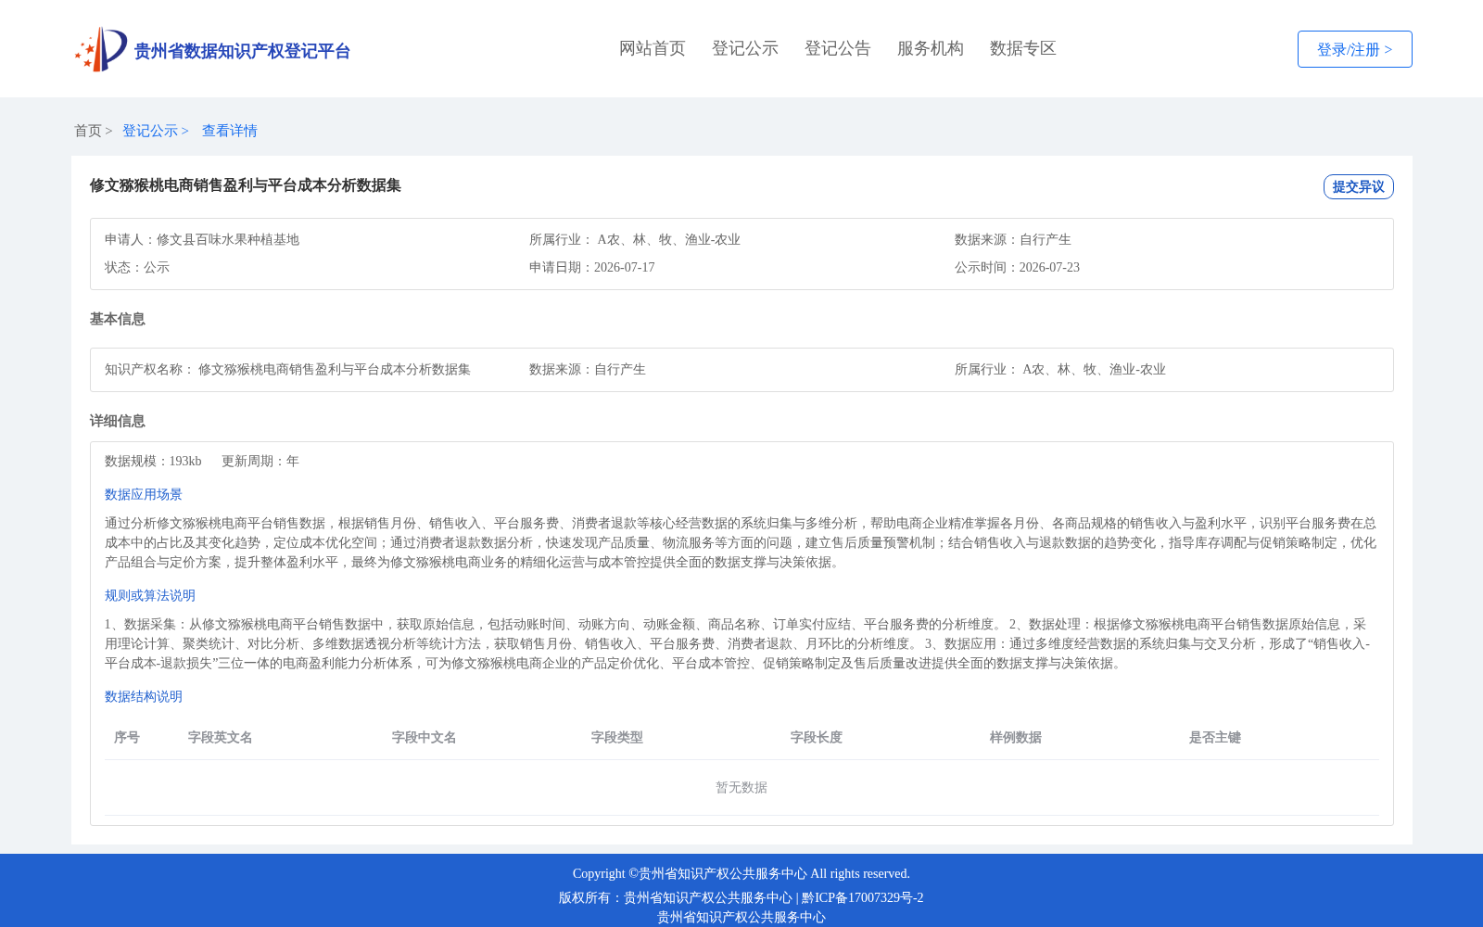Image resolution: width=1483 pixels, height=927 pixels.
Task: Click the 知识产权名称 field text
Action: [x=287, y=369]
